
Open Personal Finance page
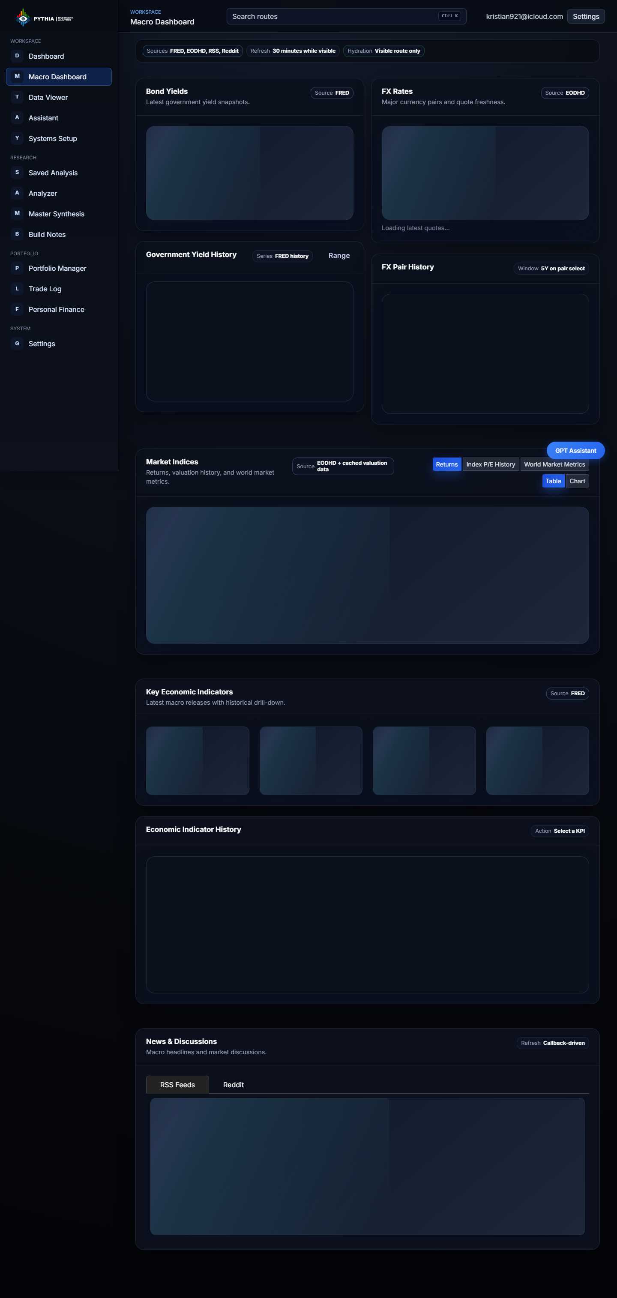coord(58,309)
